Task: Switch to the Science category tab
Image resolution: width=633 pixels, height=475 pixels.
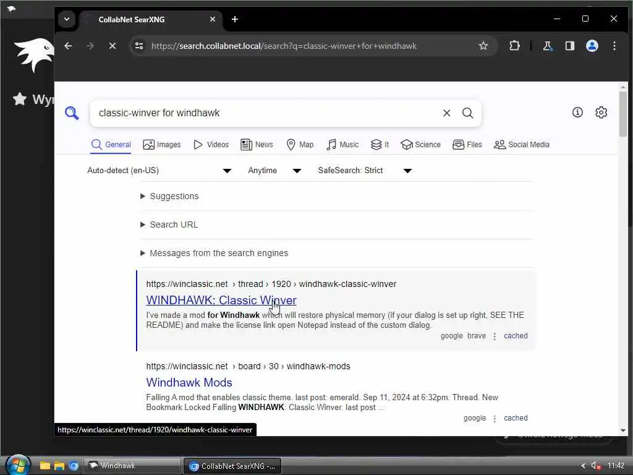Action: click(x=420, y=145)
